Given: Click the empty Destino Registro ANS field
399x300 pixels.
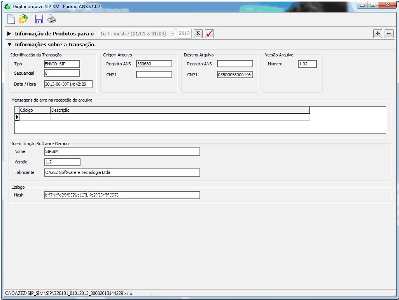Looking at the screenshot, I should [x=235, y=64].
